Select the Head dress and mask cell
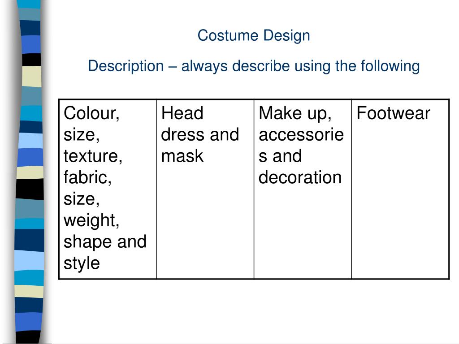 click(205, 189)
